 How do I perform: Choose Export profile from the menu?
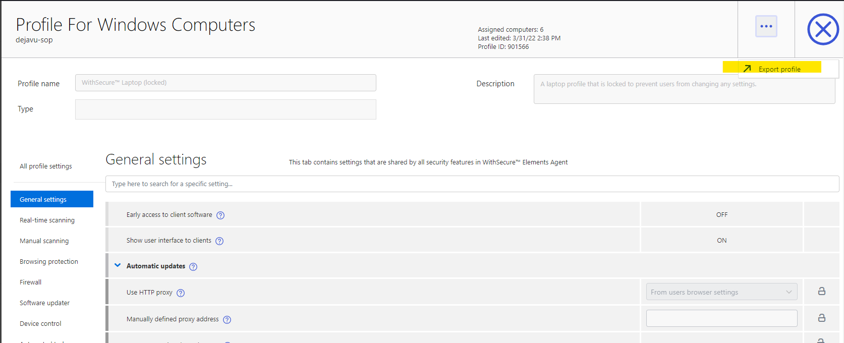pyautogui.click(x=779, y=69)
